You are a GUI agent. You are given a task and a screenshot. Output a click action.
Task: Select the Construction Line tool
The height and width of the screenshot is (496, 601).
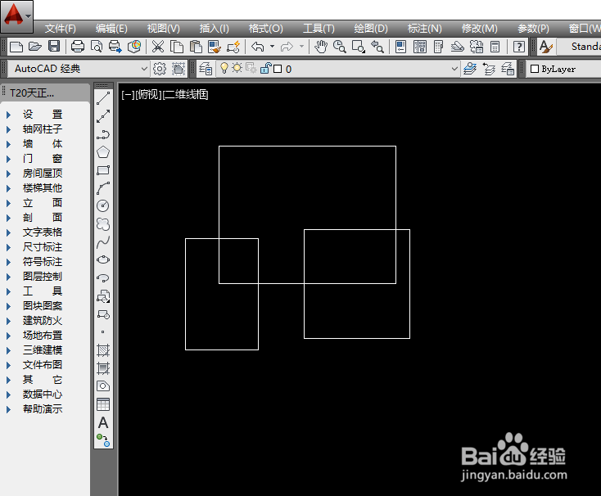point(103,116)
